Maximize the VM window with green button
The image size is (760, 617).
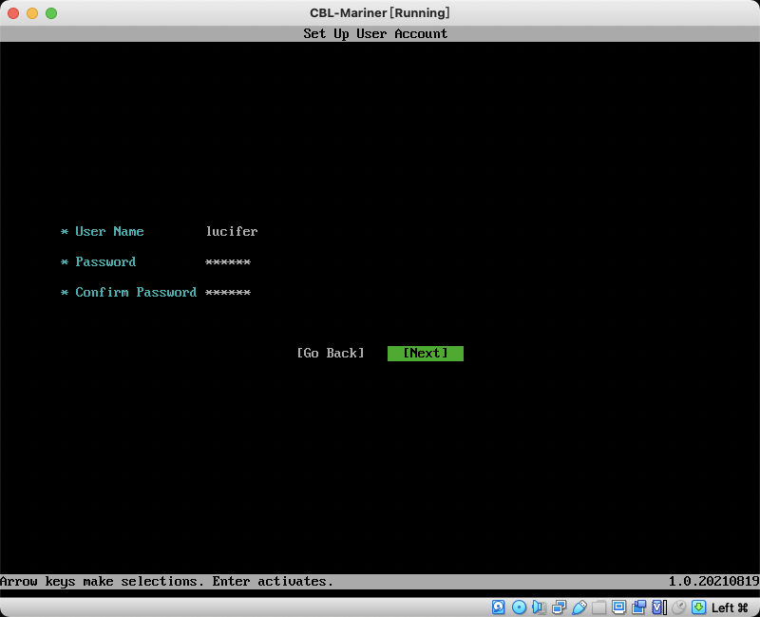pos(51,13)
